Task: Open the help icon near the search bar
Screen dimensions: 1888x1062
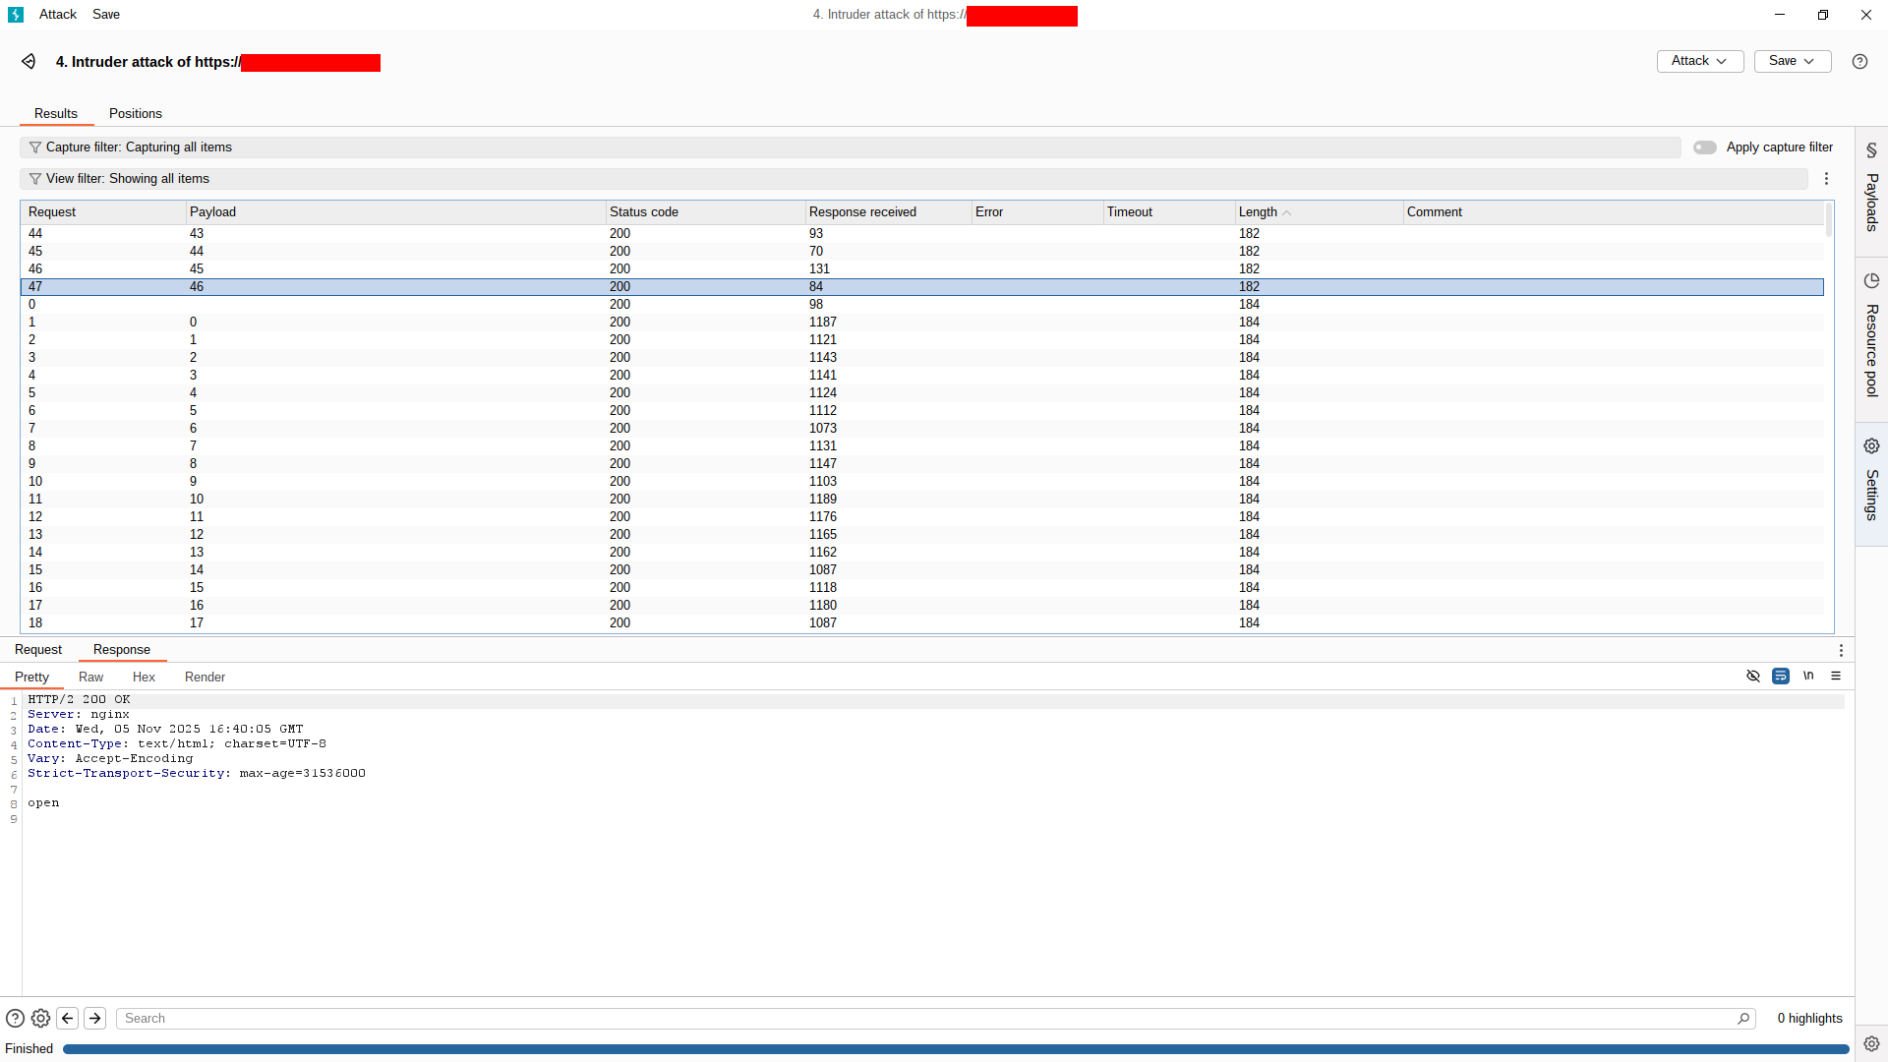Action: [15, 1018]
